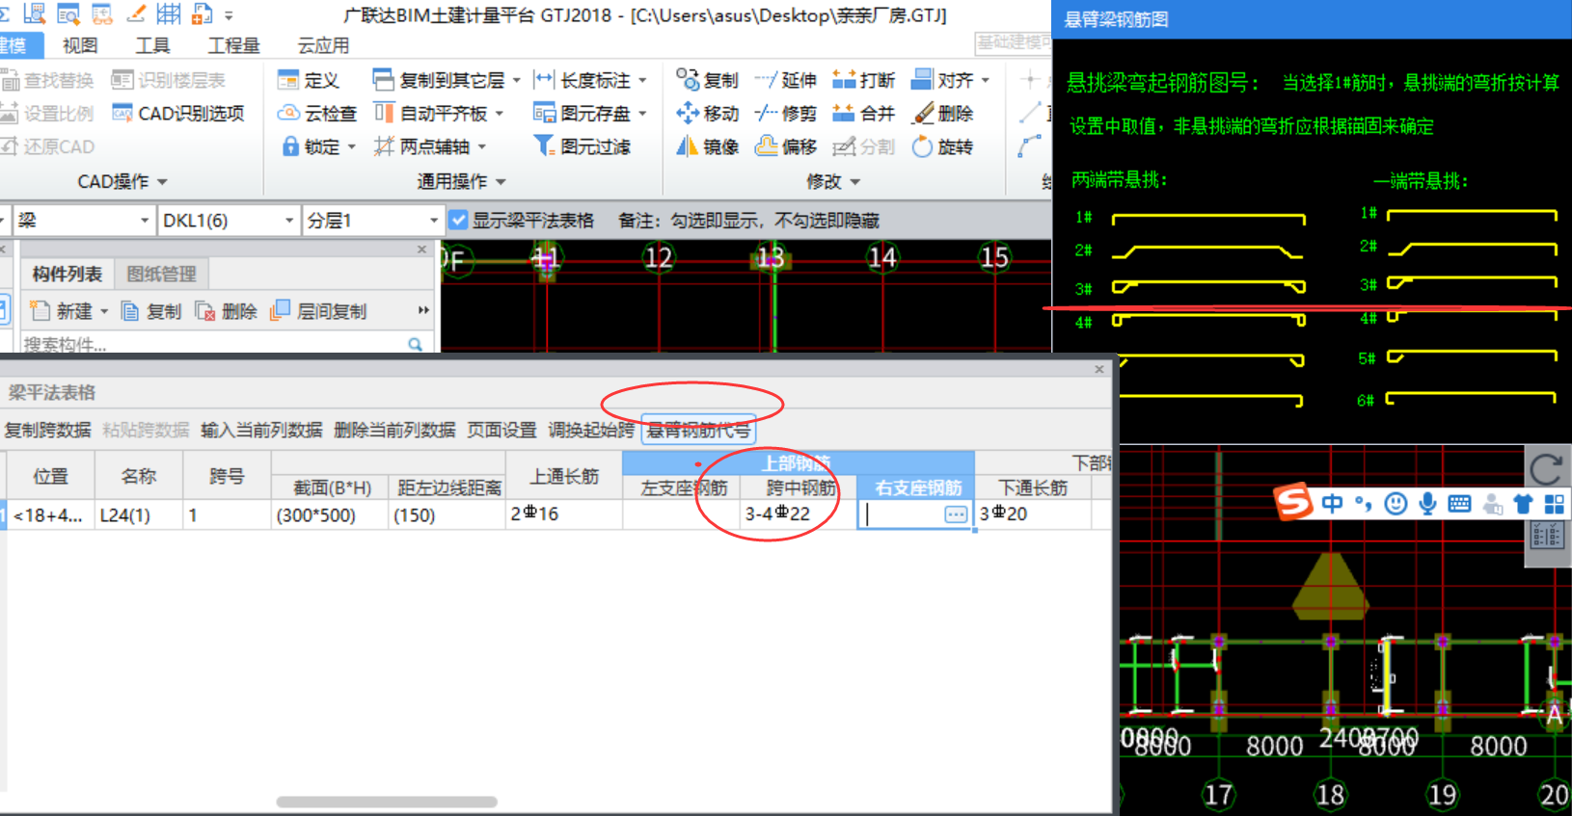Click the refresh arrow icon in CAD view
Viewport: 1572px width, 816px height.
[1546, 469]
